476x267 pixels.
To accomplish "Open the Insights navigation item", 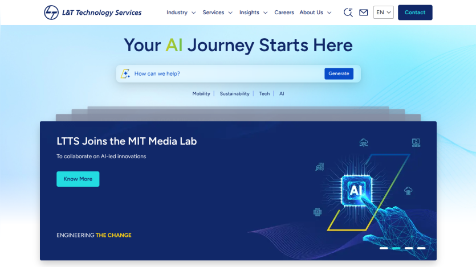I will click(249, 13).
